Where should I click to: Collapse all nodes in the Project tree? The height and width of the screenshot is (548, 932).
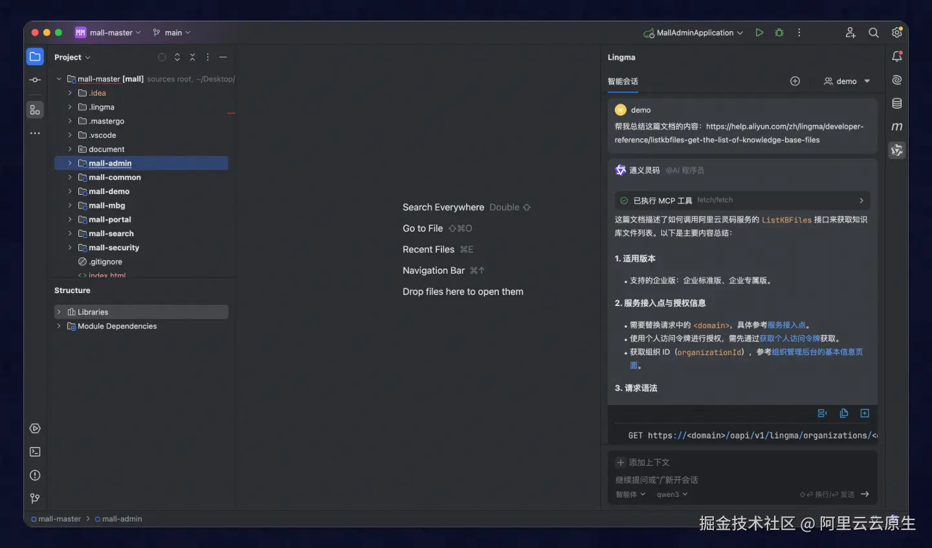(x=192, y=57)
